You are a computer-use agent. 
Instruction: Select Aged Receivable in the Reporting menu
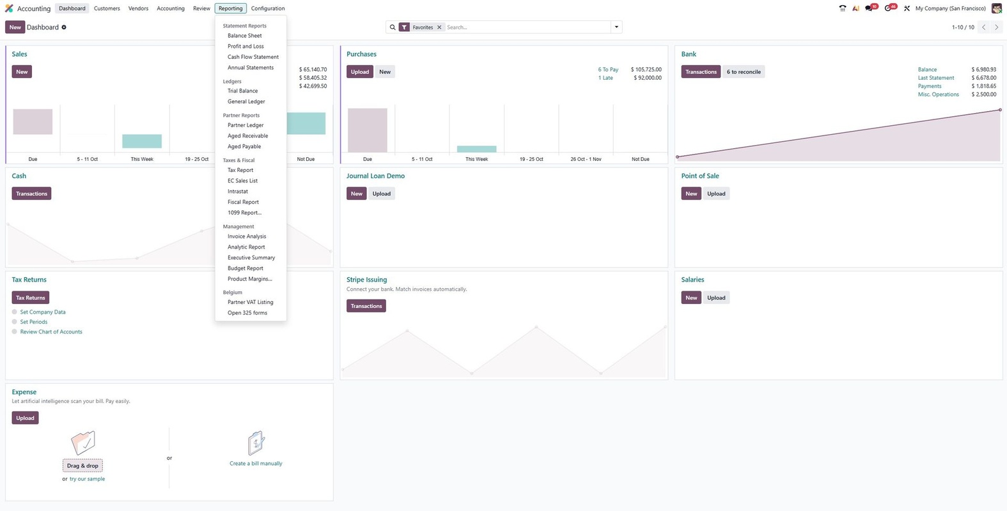coord(247,136)
